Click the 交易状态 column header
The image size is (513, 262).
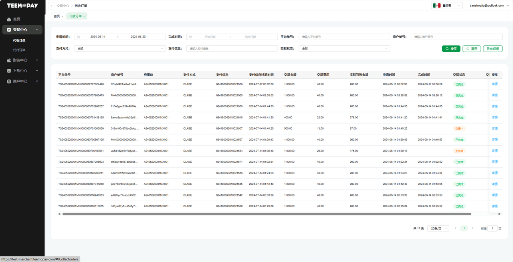click(459, 75)
